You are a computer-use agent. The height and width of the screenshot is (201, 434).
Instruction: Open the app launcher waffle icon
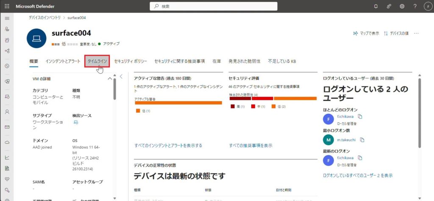click(7, 6)
